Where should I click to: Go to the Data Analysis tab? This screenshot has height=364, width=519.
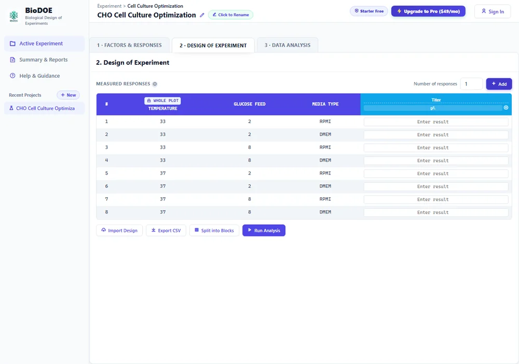(x=288, y=45)
